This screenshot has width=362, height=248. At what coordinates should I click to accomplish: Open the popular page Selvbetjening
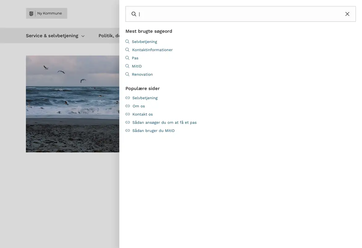click(145, 98)
